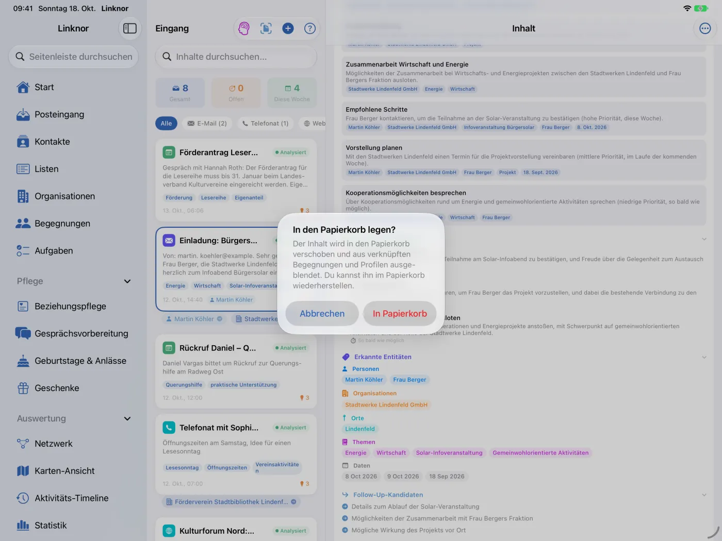Add new content with plus icon

pos(288,28)
